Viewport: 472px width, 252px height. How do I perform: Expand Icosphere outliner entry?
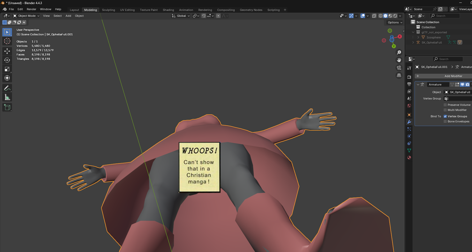(x=418, y=37)
